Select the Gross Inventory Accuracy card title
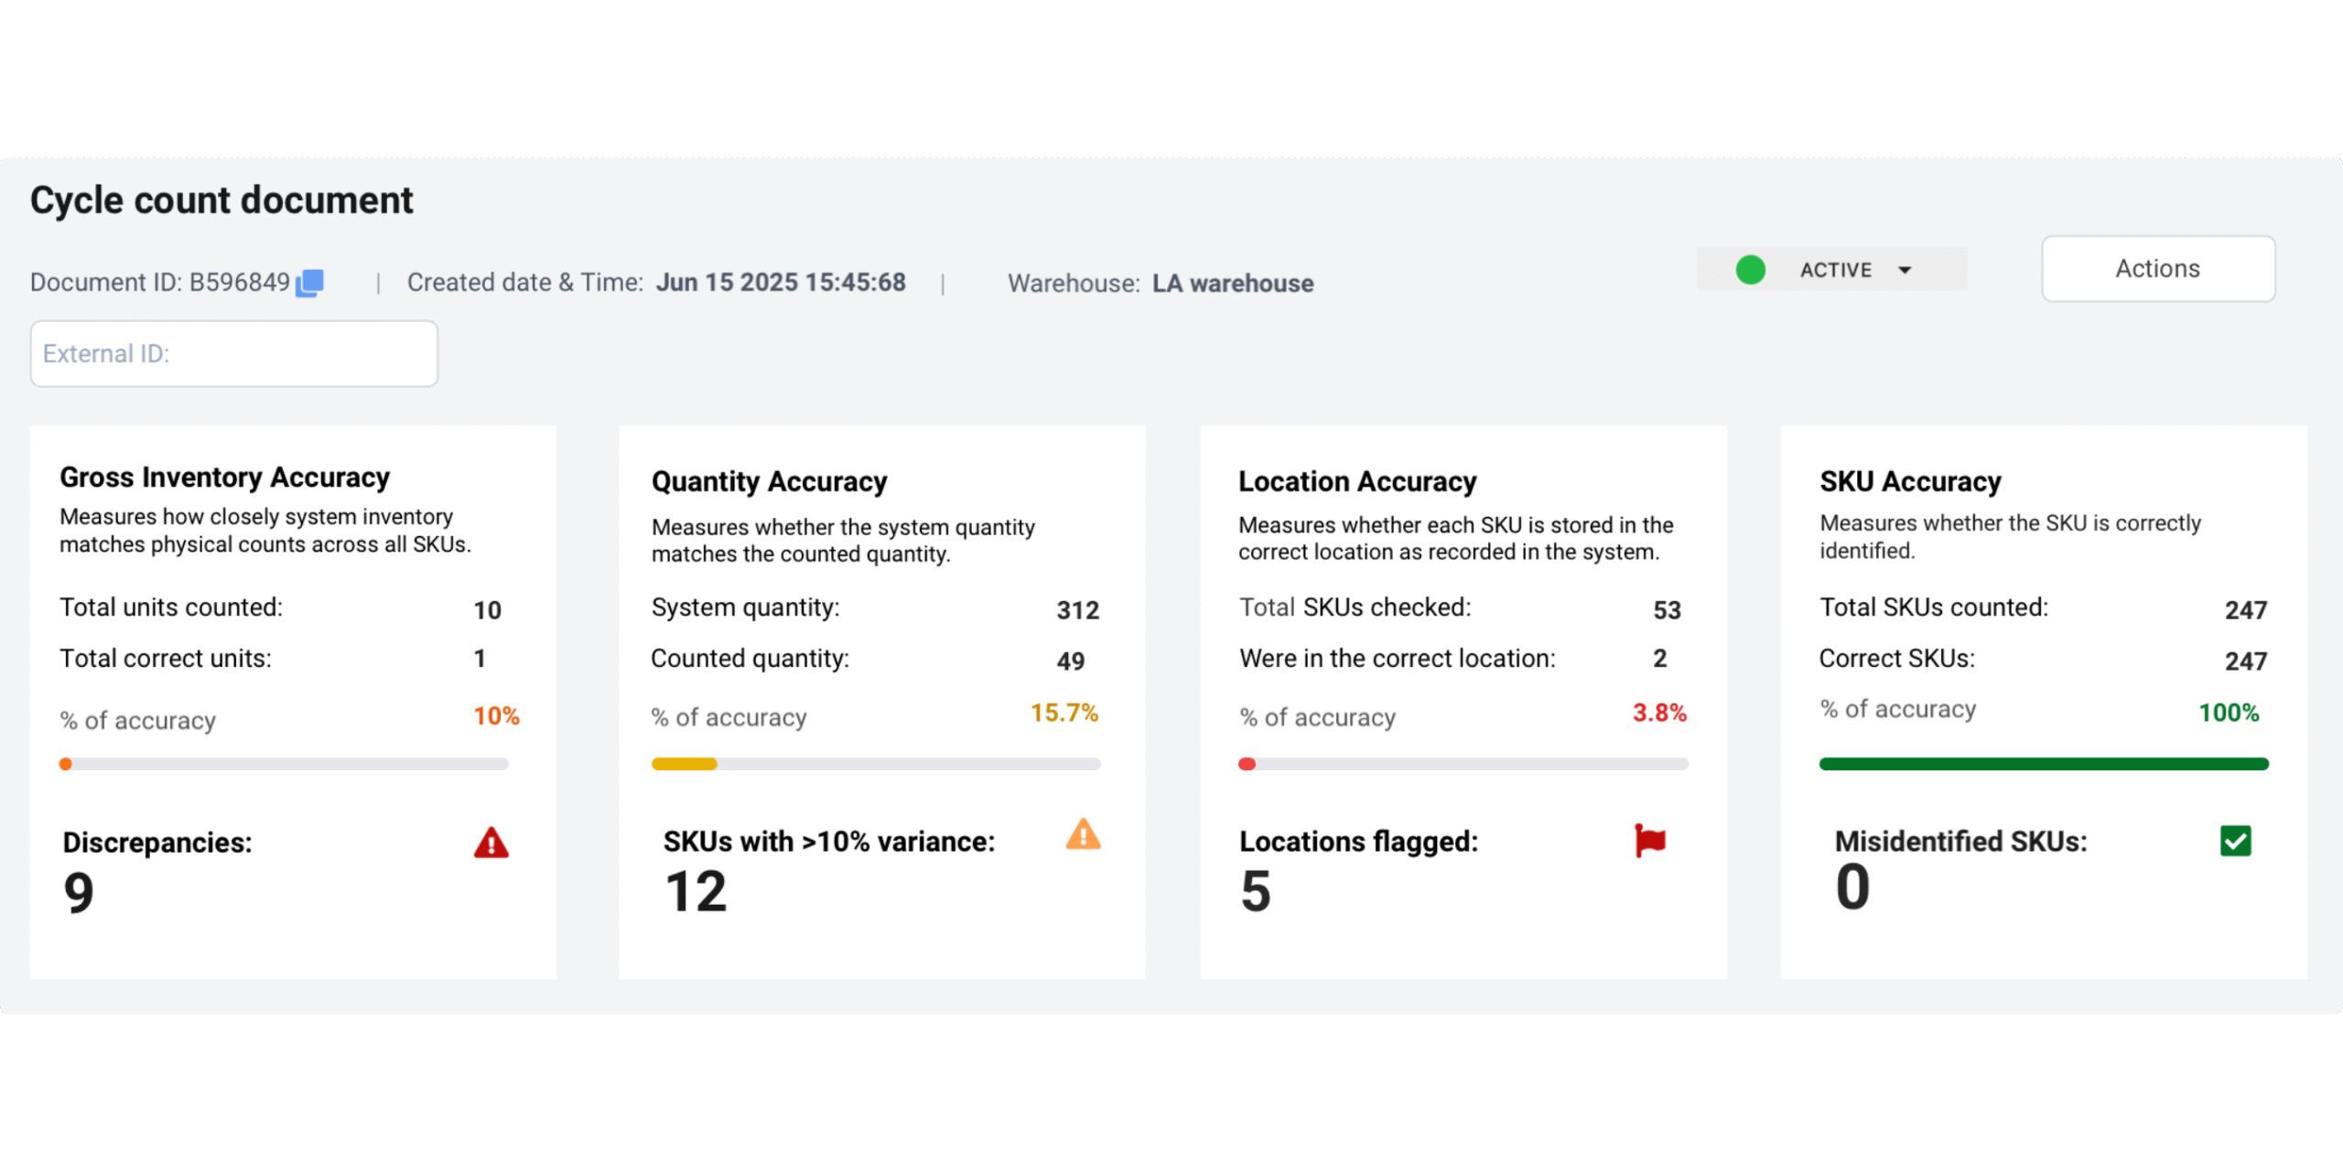The image size is (2343, 1171). click(225, 478)
